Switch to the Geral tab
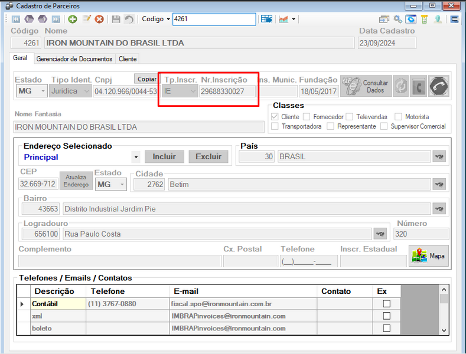 [20, 58]
